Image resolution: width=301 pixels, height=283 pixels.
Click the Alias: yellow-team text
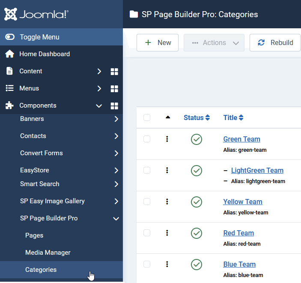(246, 213)
